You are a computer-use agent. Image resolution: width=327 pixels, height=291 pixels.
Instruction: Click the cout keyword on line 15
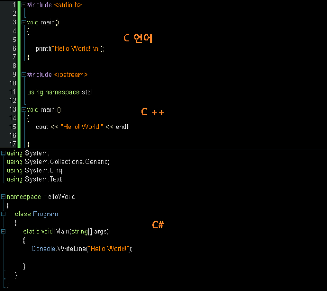click(42, 127)
